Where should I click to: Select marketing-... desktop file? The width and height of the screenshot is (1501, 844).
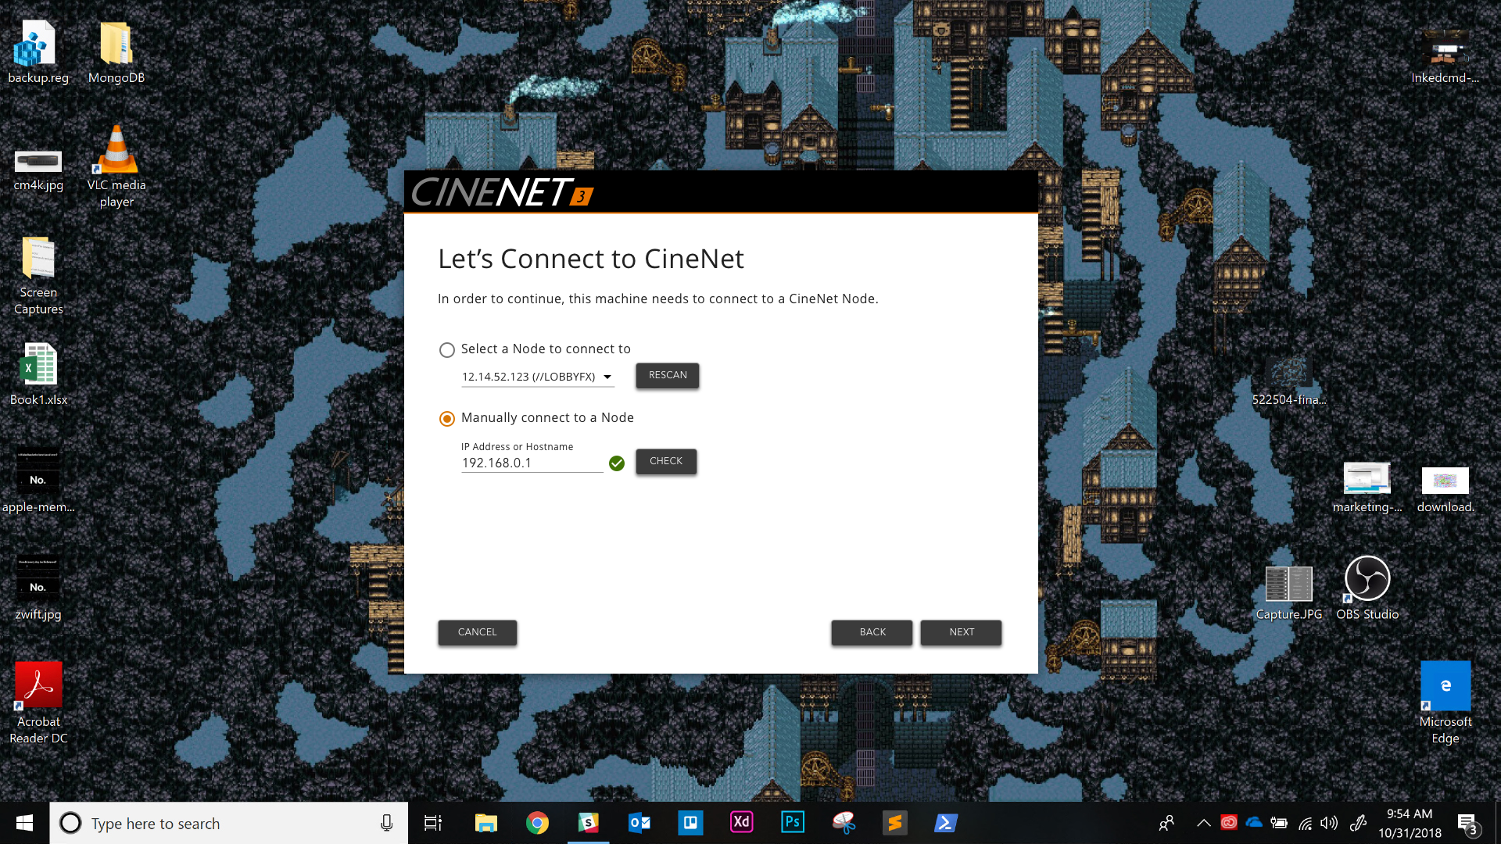pyautogui.click(x=1367, y=487)
